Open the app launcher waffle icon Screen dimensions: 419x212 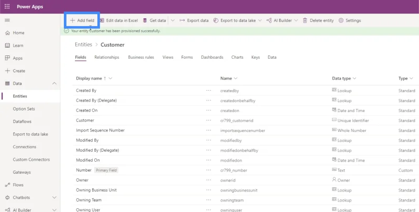click(7, 7)
